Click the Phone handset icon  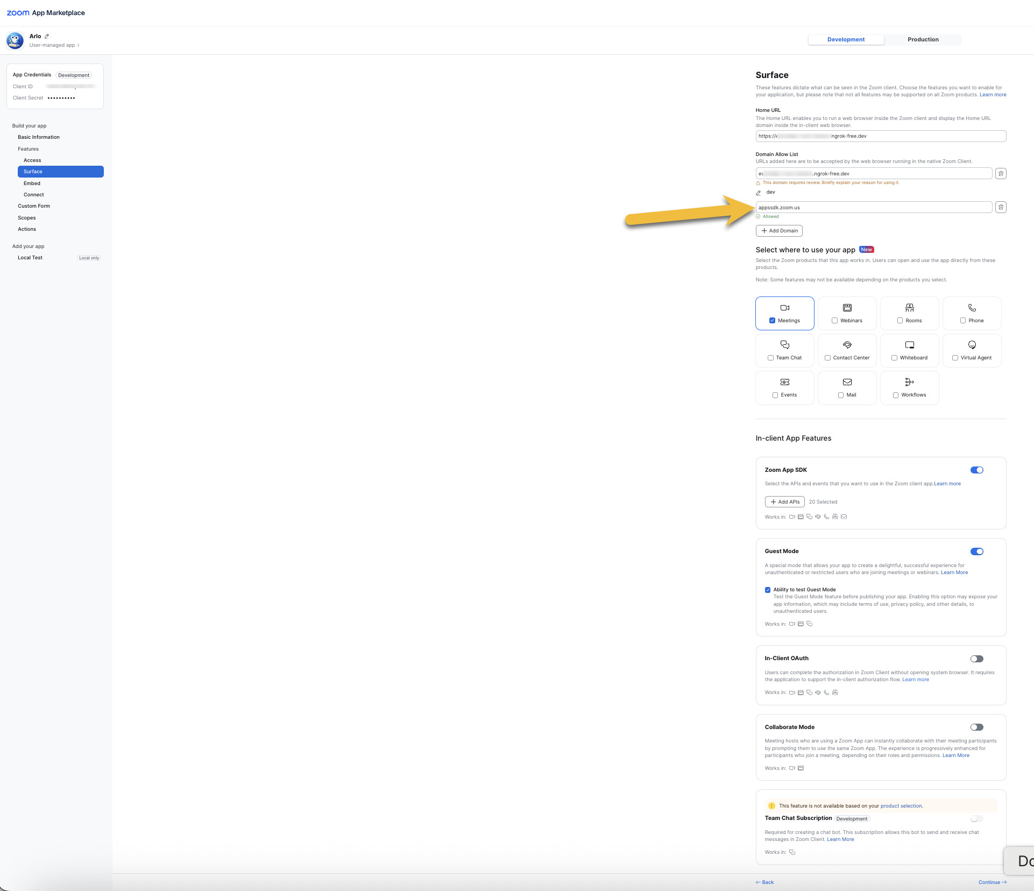(972, 308)
